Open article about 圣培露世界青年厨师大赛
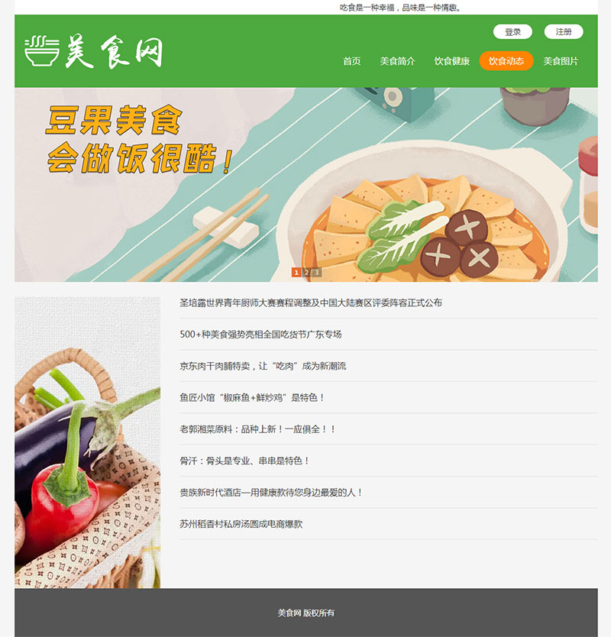The width and height of the screenshot is (611, 637). point(311,302)
